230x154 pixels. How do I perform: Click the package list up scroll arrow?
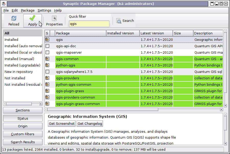tap(225, 31)
